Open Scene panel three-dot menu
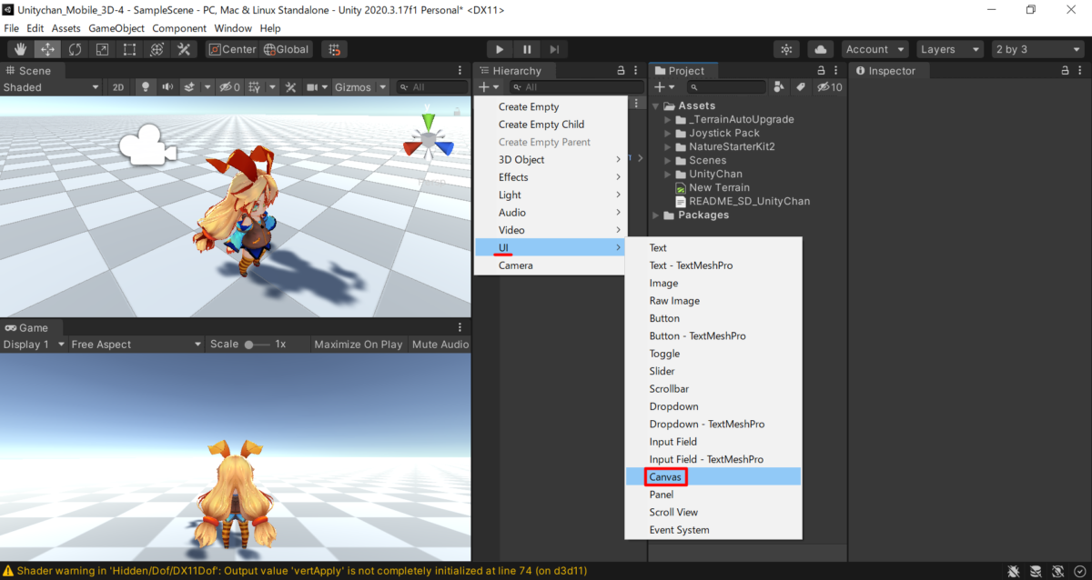Viewport: 1092px width, 580px height. click(460, 70)
